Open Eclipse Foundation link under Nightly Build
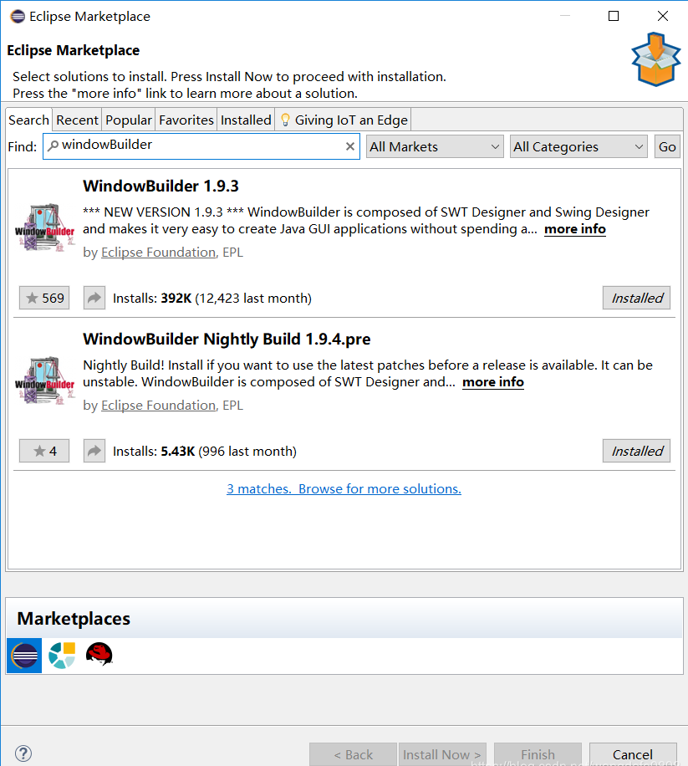The image size is (688, 766). (158, 406)
